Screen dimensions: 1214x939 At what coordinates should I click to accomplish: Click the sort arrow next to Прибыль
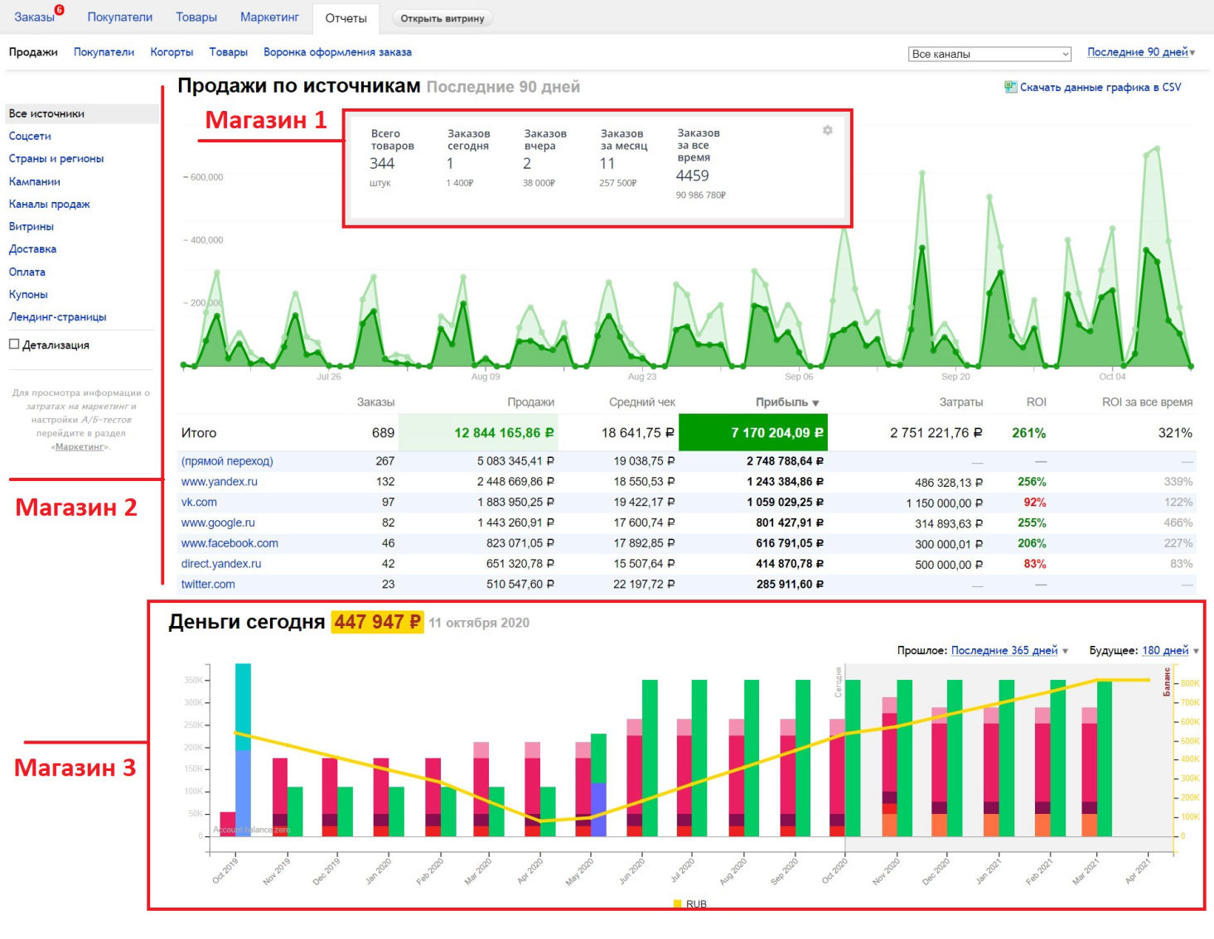click(x=815, y=403)
